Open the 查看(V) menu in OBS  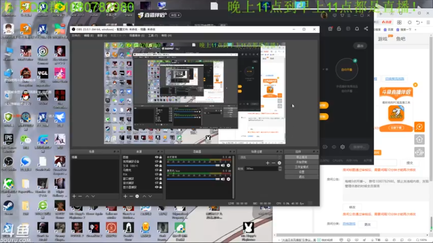point(102,36)
